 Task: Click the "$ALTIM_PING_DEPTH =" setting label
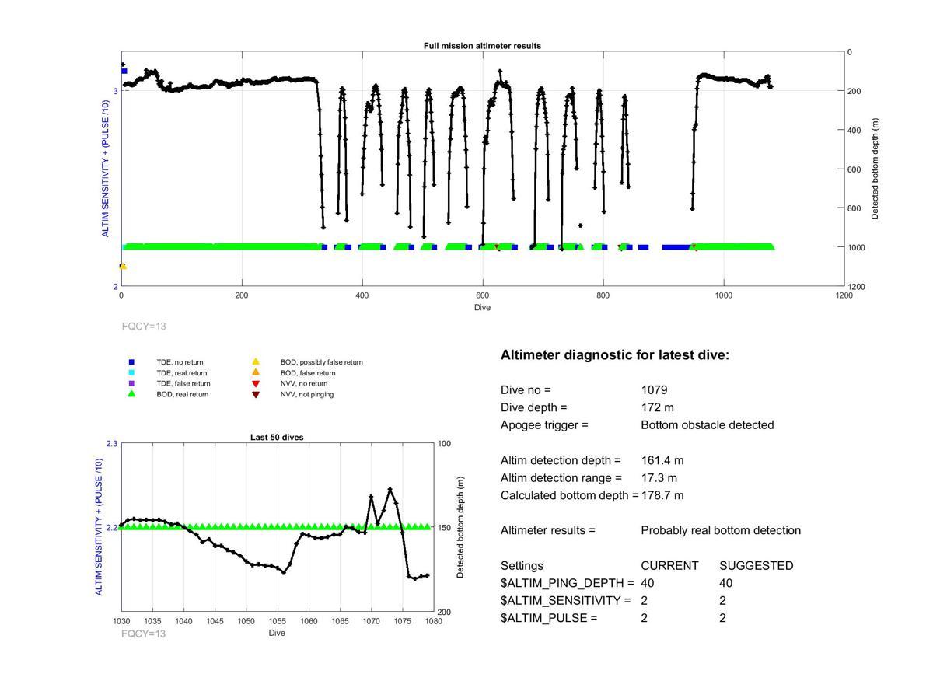click(x=568, y=583)
